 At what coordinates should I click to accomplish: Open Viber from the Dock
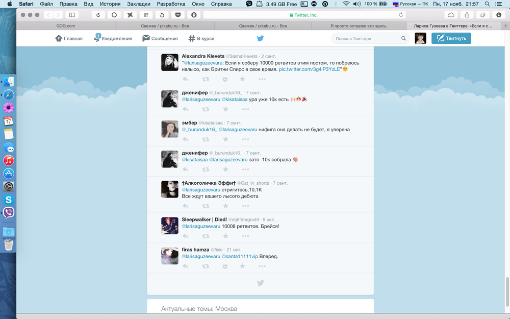(8, 213)
